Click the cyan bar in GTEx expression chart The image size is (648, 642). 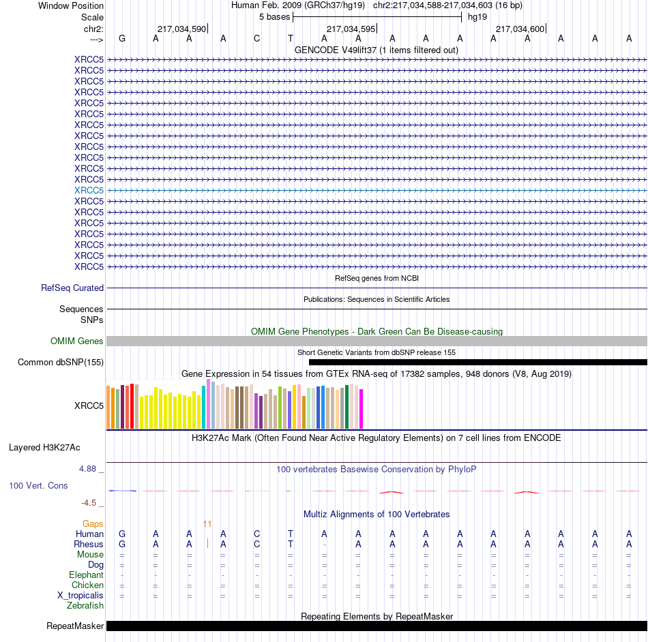click(203, 407)
